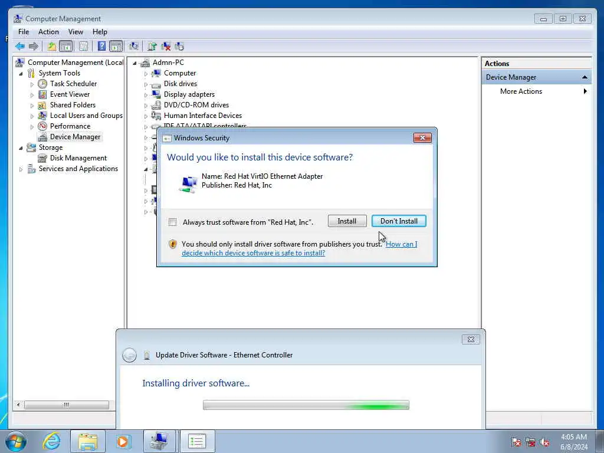Viewport: 604px width, 453px height.
Task: Collapse the Admn-PC device root
Action: pyautogui.click(x=134, y=63)
